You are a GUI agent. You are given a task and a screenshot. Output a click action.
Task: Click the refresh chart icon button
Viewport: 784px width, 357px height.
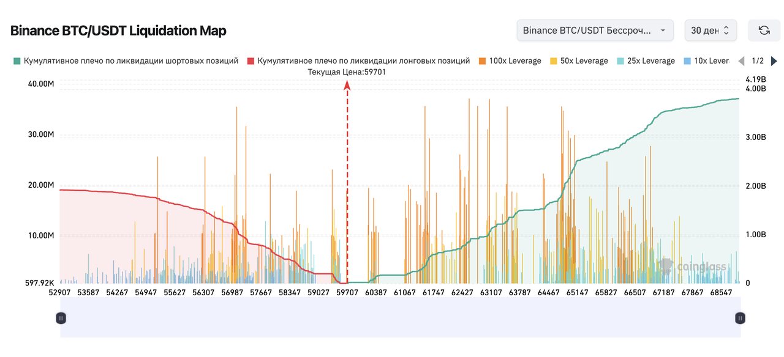(764, 31)
